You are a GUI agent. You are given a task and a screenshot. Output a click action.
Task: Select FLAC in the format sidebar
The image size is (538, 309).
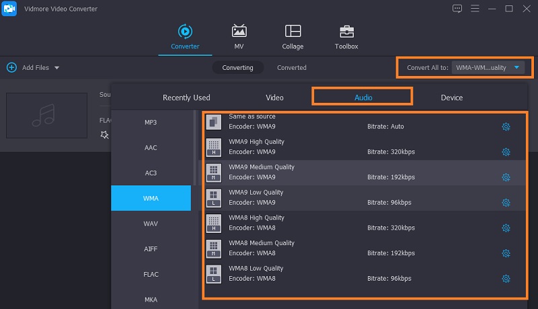coord(151,274)
